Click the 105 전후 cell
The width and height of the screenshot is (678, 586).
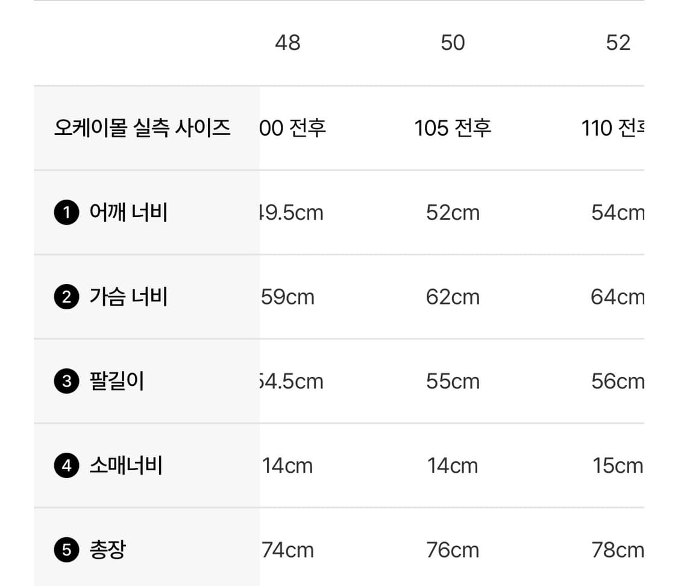coord(453,128)
